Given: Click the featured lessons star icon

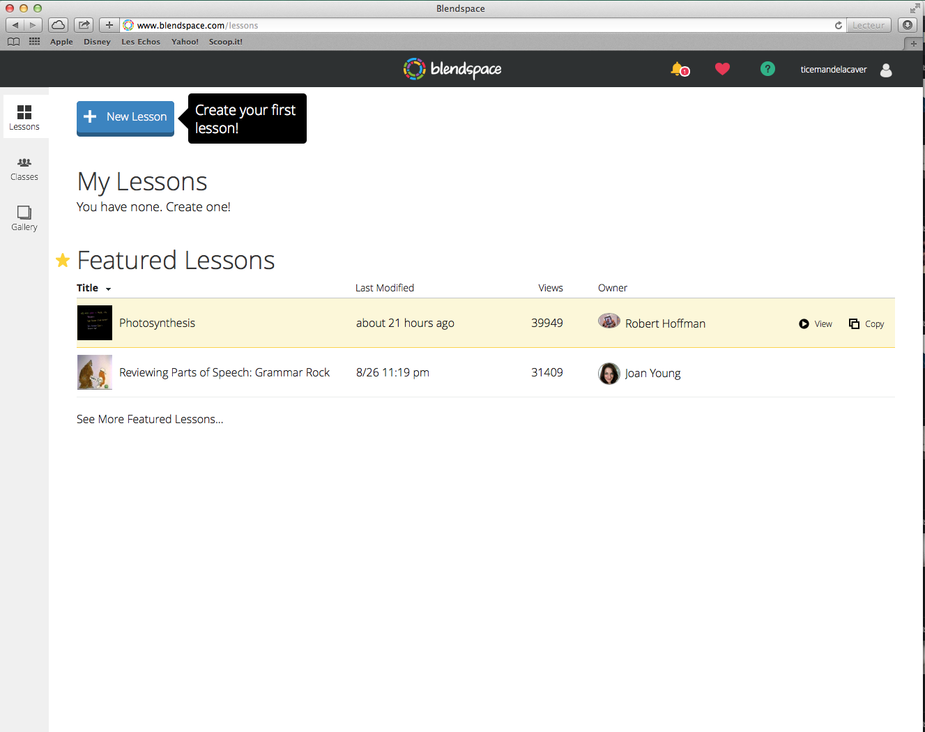Looking at the screenshot, I should [63, 260].
